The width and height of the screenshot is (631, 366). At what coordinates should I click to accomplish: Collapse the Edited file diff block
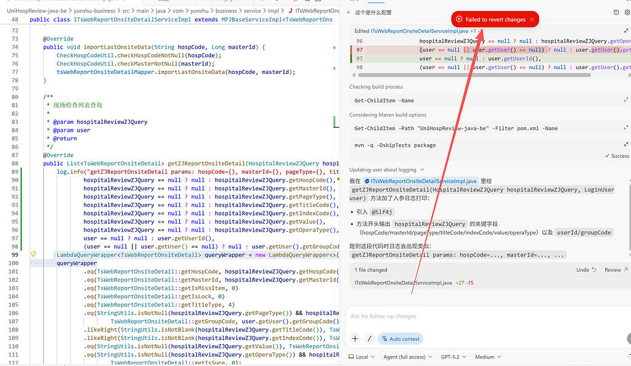pyautogui.click(x=626, y=31)
